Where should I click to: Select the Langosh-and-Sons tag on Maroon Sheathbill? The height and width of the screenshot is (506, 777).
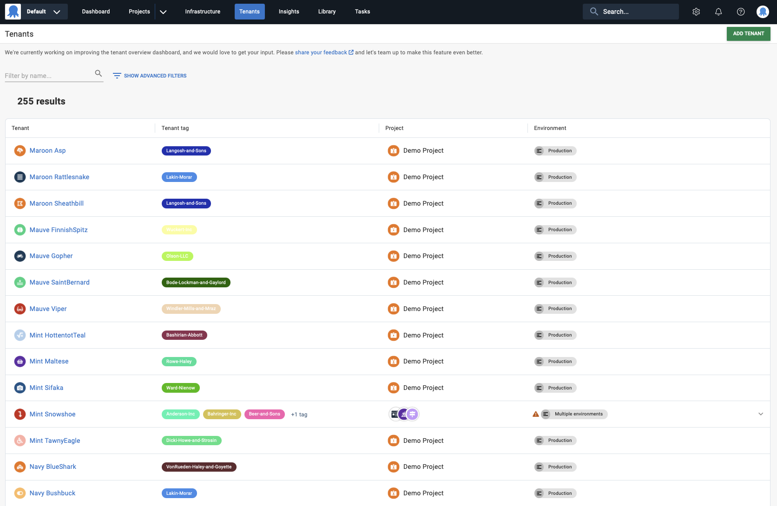point(186,203)
